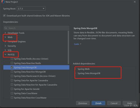140x108 pixels.
Task: Tick Spring Data Couchbase checkbox
Action: [x=12, y=93]
